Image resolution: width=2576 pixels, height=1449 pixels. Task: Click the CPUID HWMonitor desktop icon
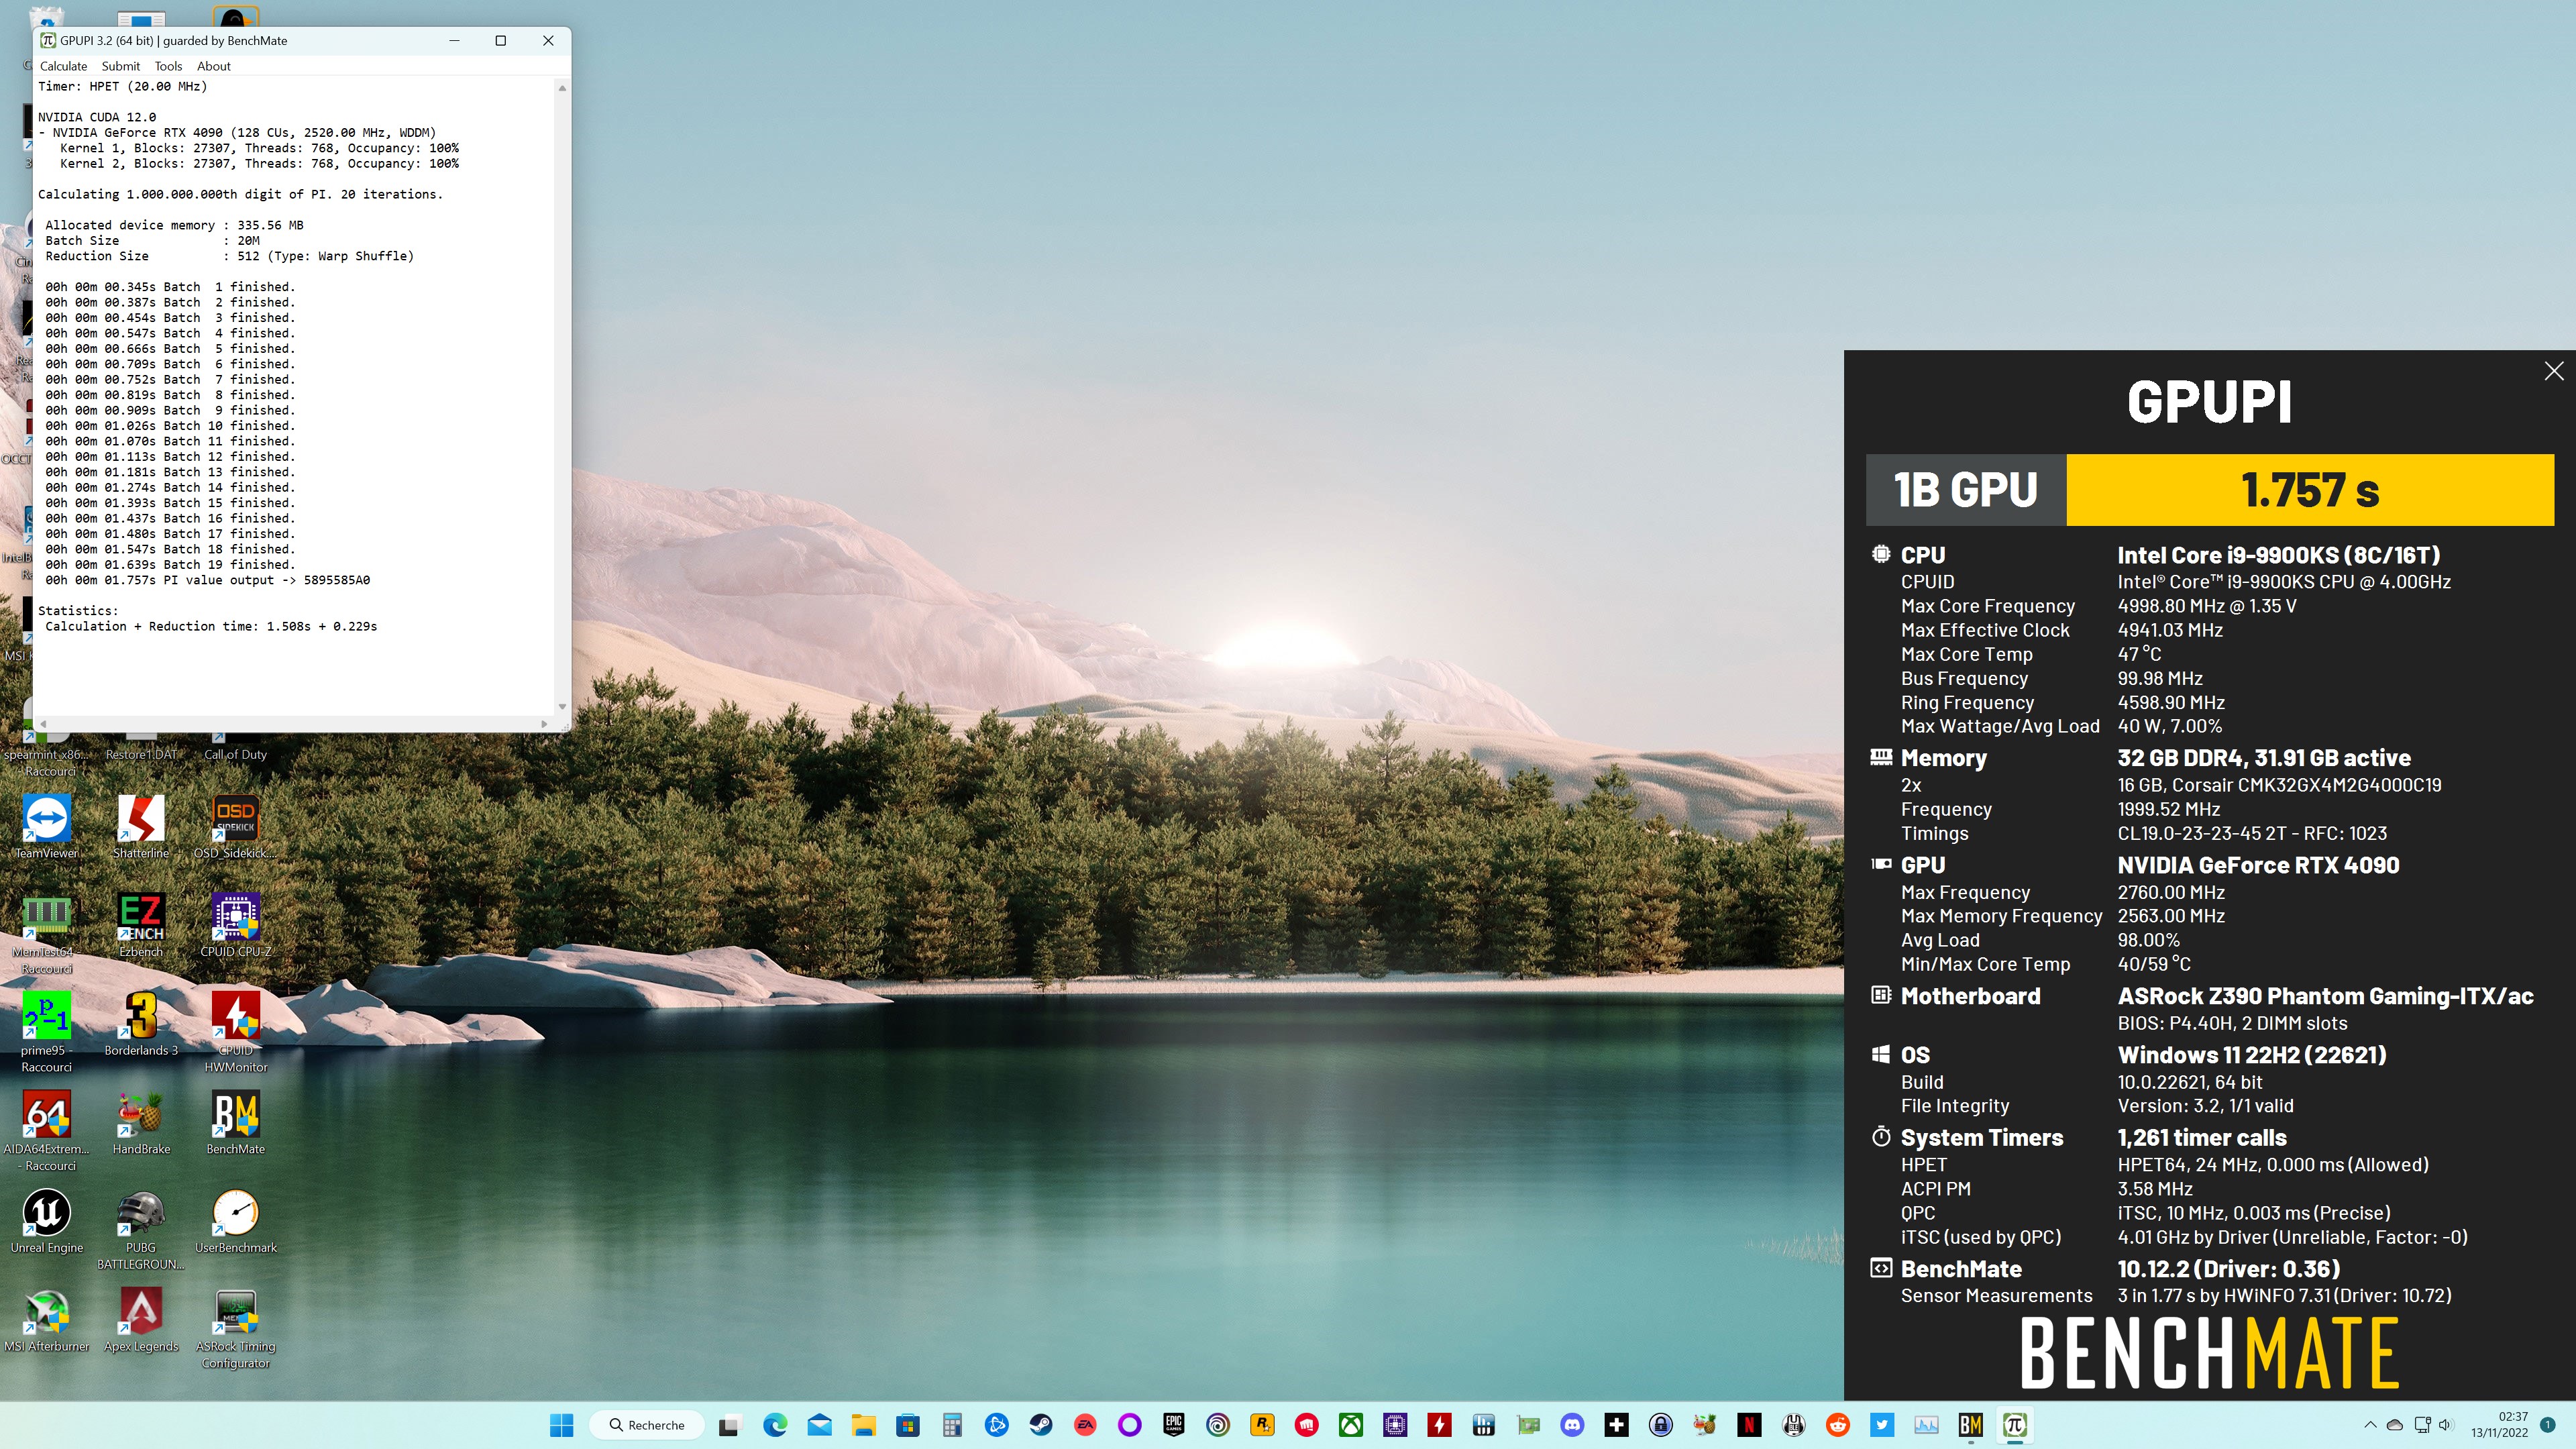[235, 1032]
